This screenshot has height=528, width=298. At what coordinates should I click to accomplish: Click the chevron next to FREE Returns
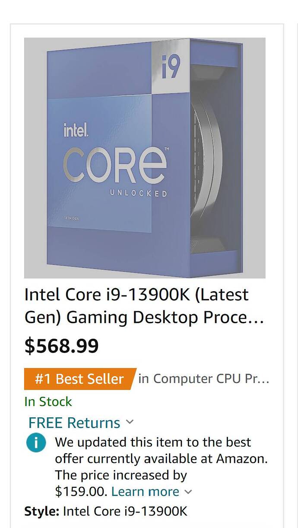(130, 423)
